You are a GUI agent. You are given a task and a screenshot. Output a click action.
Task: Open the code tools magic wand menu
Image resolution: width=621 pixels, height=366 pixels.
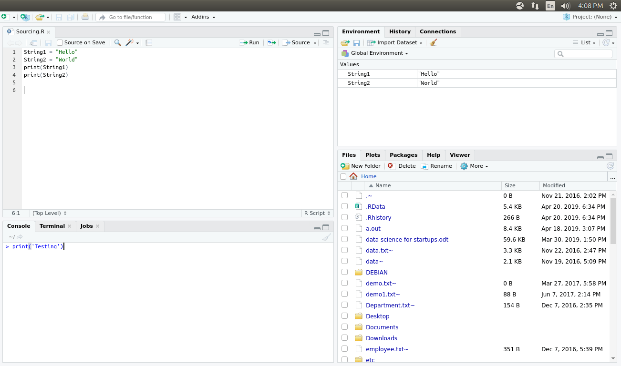tap(130, 42)
